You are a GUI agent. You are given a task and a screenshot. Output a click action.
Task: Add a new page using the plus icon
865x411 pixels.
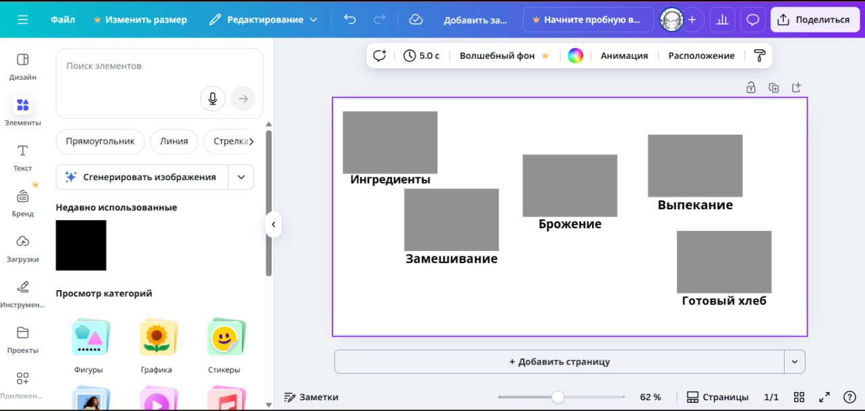[796, 87]
